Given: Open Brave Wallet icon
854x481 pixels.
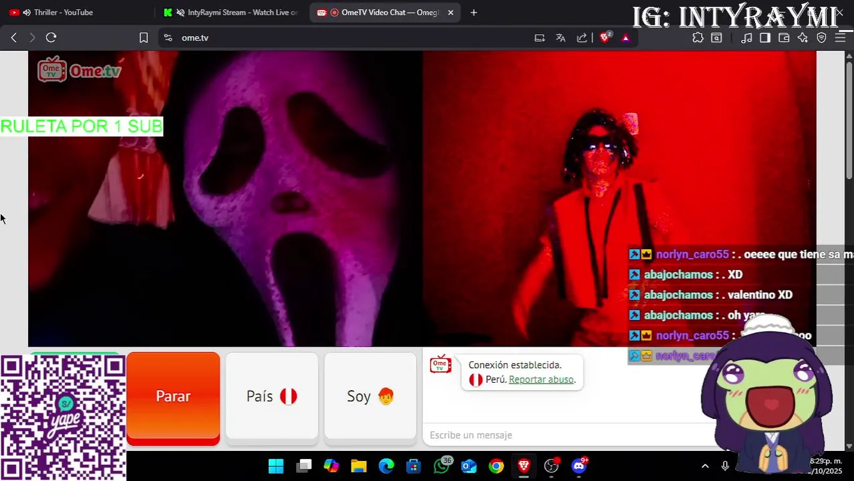Looking at the screenshot, I should [x=784, y=38].
